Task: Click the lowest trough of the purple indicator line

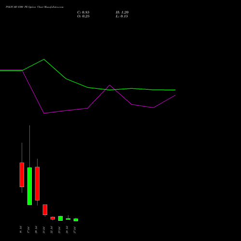Action: [x=44, y=113]
